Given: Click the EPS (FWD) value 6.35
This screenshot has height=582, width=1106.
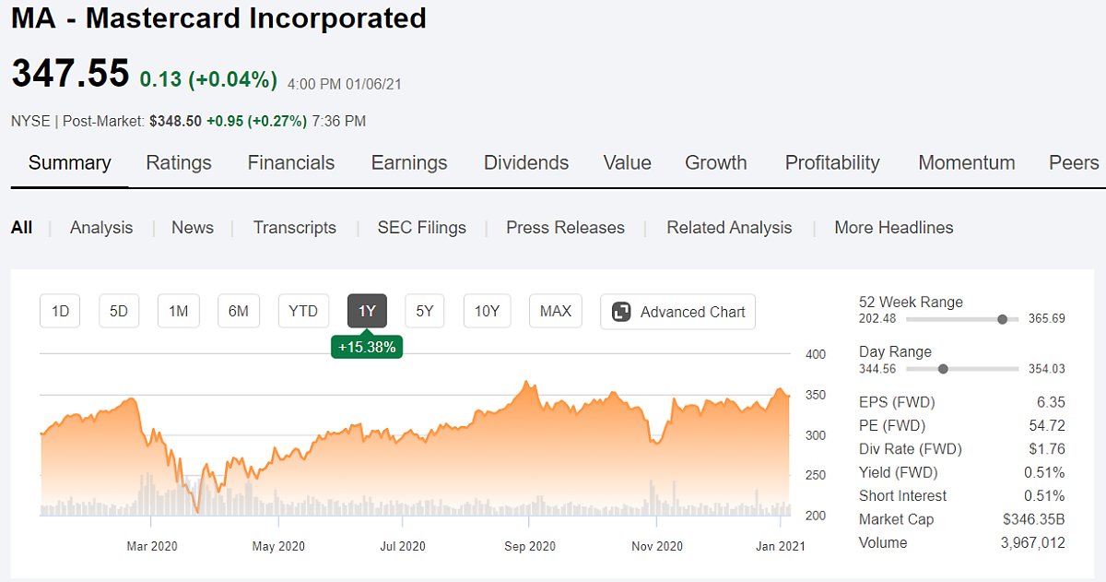Looking at the screenshot, I should [1051, 402].
